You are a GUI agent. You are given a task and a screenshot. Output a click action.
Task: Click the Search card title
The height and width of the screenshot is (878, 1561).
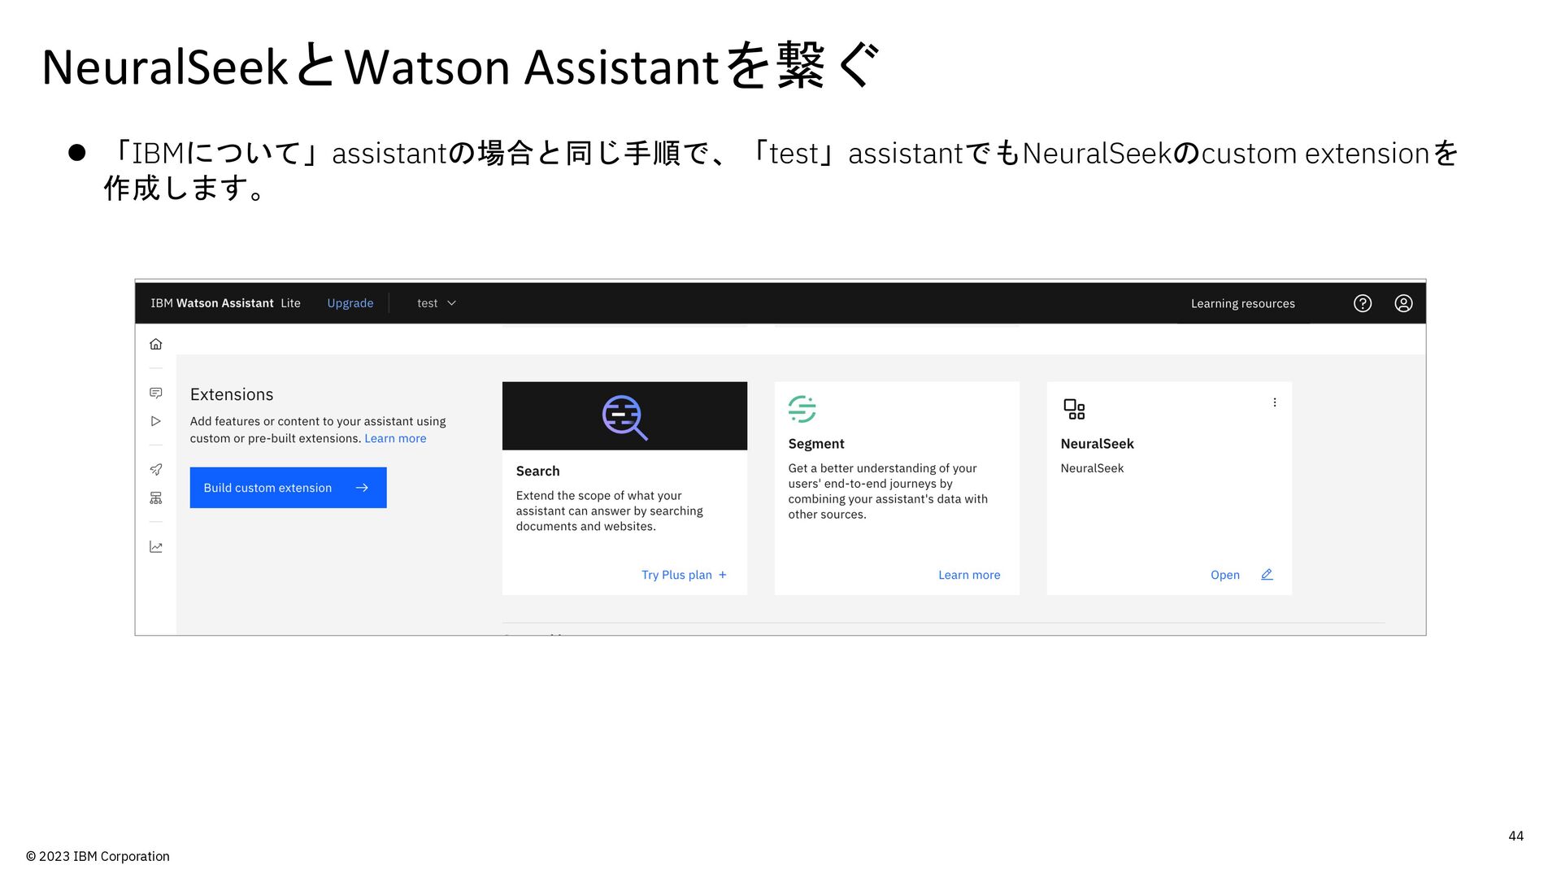tap(537, 472)
